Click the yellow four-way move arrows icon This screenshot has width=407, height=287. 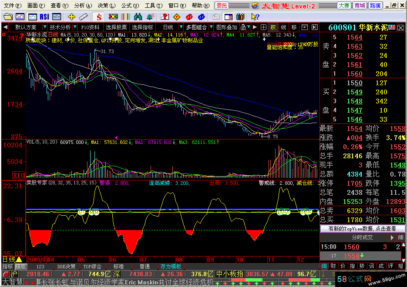click(x=71, y=17)
